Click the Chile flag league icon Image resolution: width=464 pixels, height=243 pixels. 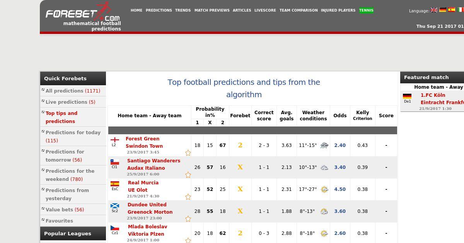(115, 162)
